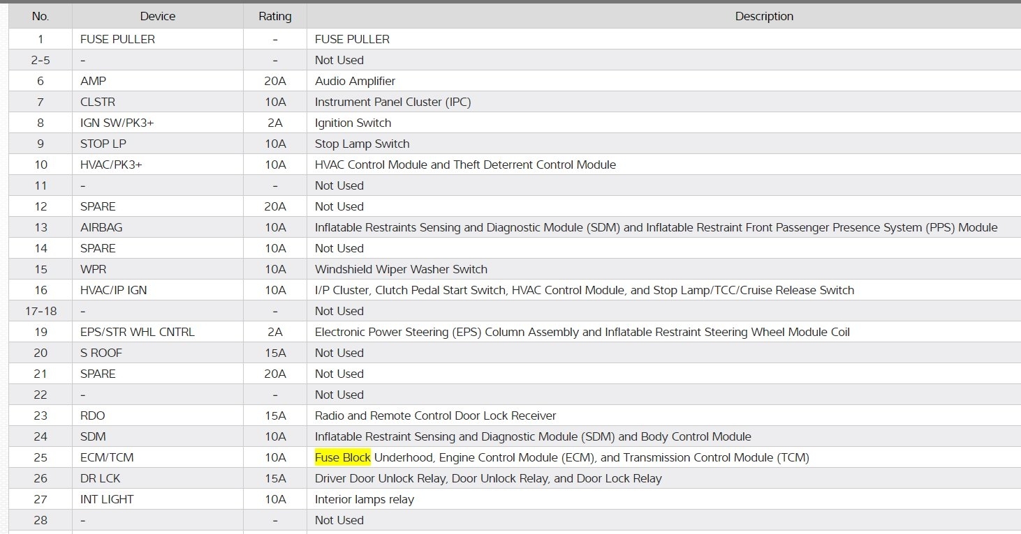Image resolution: width=1021 pixels, height=534 pixels.
Task: Click the "Interior lamps relay" description
Action: 364,499
